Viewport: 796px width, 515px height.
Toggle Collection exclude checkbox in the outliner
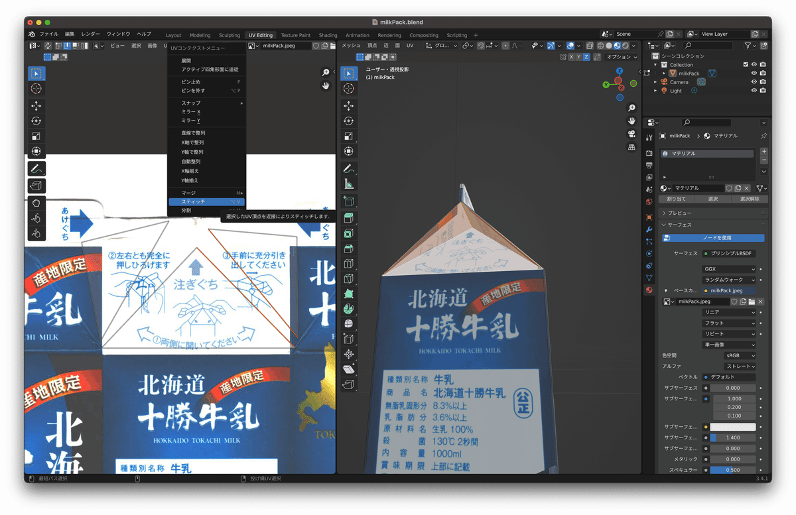(x=746, y=65)
